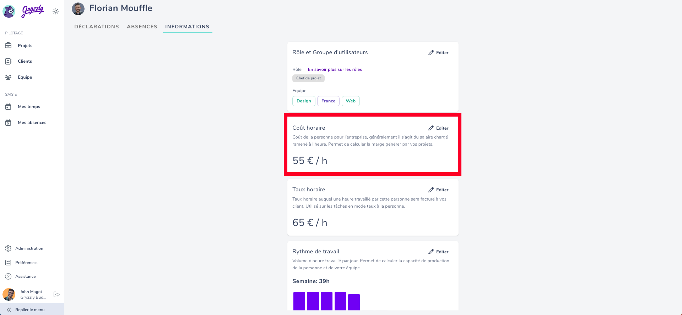
Task: Go to the Equipe page
Action: (25, 77)
